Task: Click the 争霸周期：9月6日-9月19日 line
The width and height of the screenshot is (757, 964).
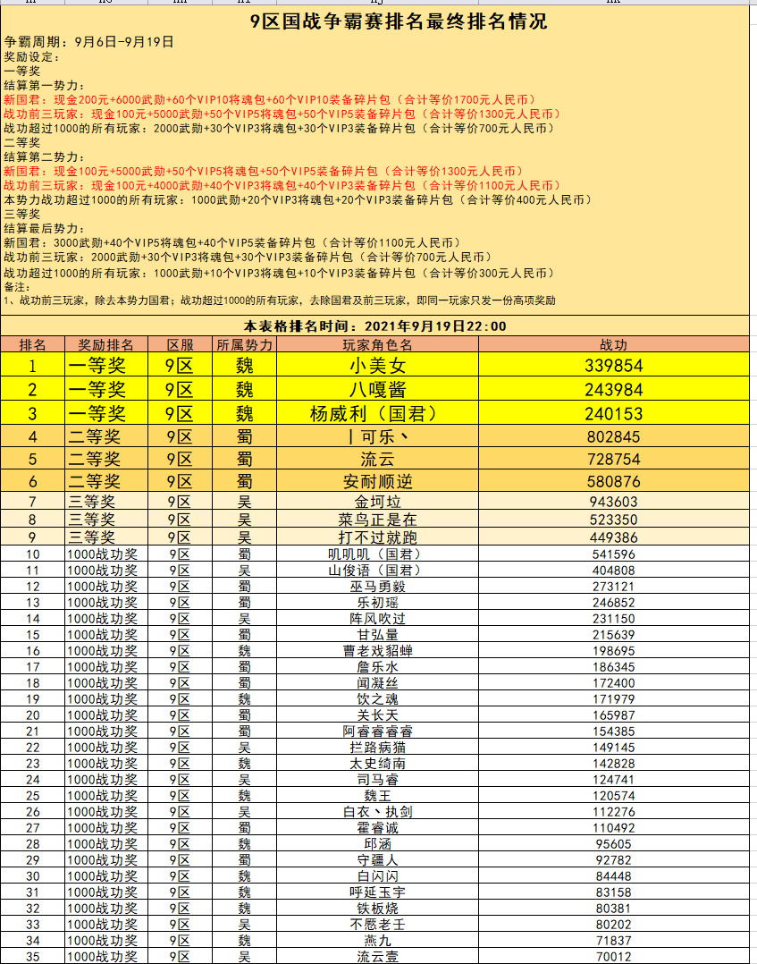Action: [88, 42]
